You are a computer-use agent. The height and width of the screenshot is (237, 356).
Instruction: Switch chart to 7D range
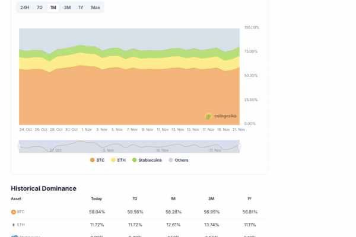(40, 8)
